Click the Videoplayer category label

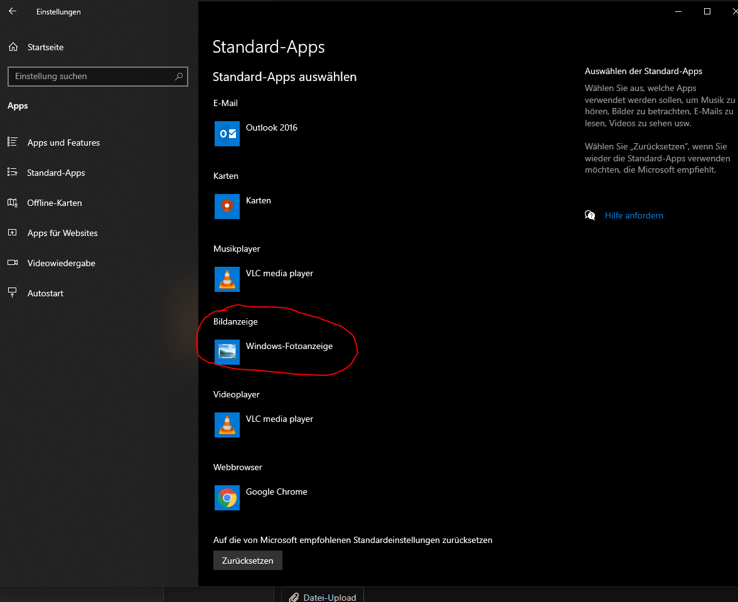(x=236, y=394)
